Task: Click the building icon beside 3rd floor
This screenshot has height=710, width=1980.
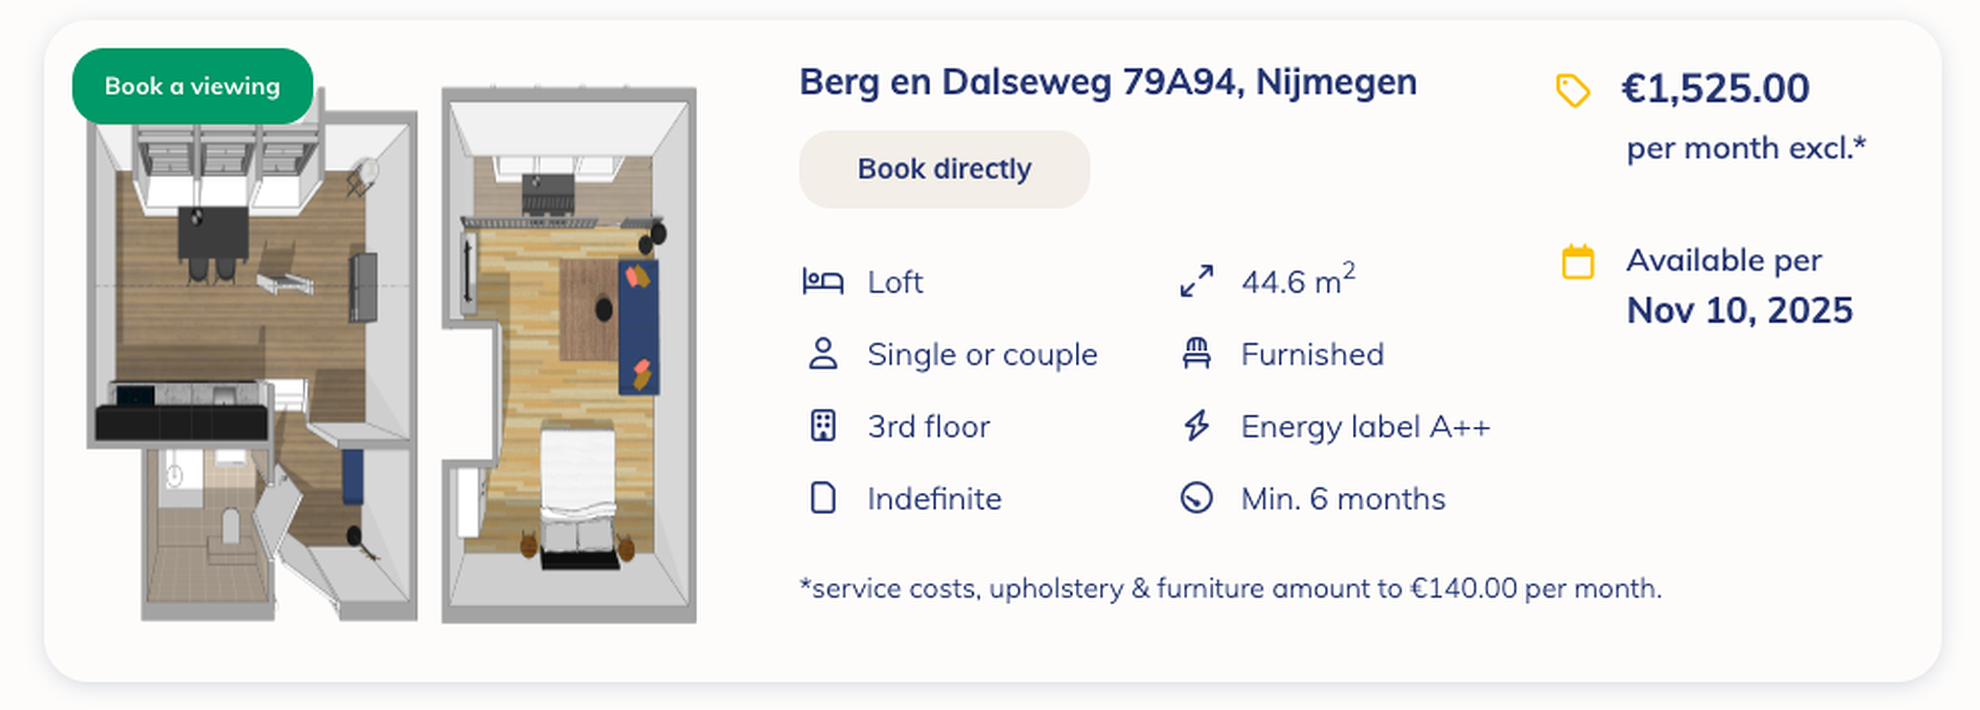Action: pos(822,425)
